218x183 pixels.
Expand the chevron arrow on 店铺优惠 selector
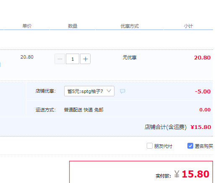(x=109, y=91)
